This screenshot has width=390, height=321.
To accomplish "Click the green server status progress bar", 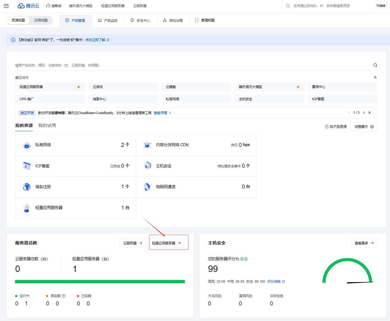I will 100,281.
